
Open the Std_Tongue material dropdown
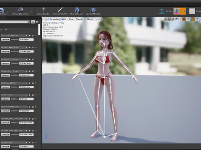[x=14, y=35]
